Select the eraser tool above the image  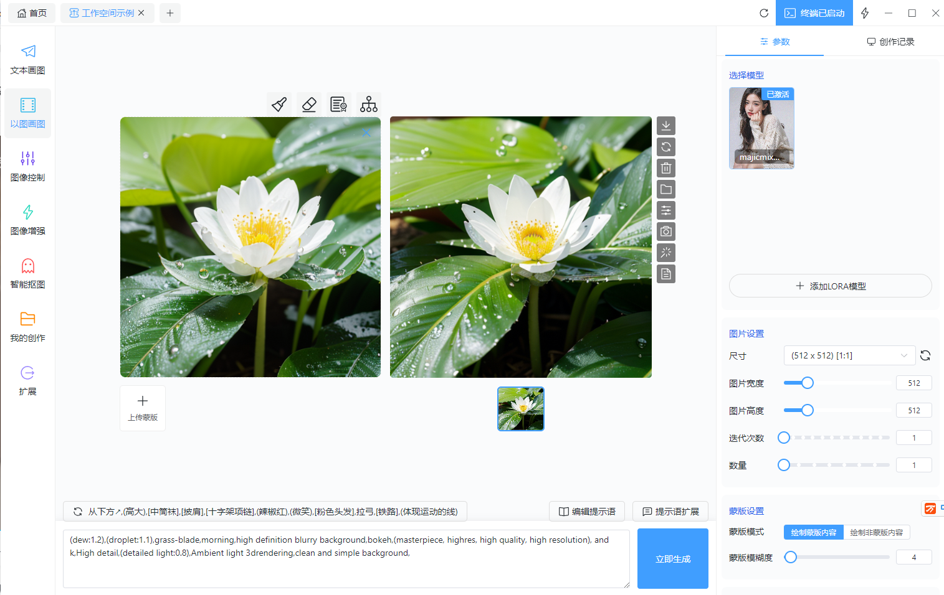point(309,104)
